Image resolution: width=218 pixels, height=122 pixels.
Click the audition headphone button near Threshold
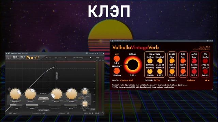pyautogui.click(x=9, y=89)
